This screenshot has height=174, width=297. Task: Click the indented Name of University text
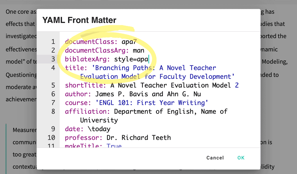[x=99, y=120]
